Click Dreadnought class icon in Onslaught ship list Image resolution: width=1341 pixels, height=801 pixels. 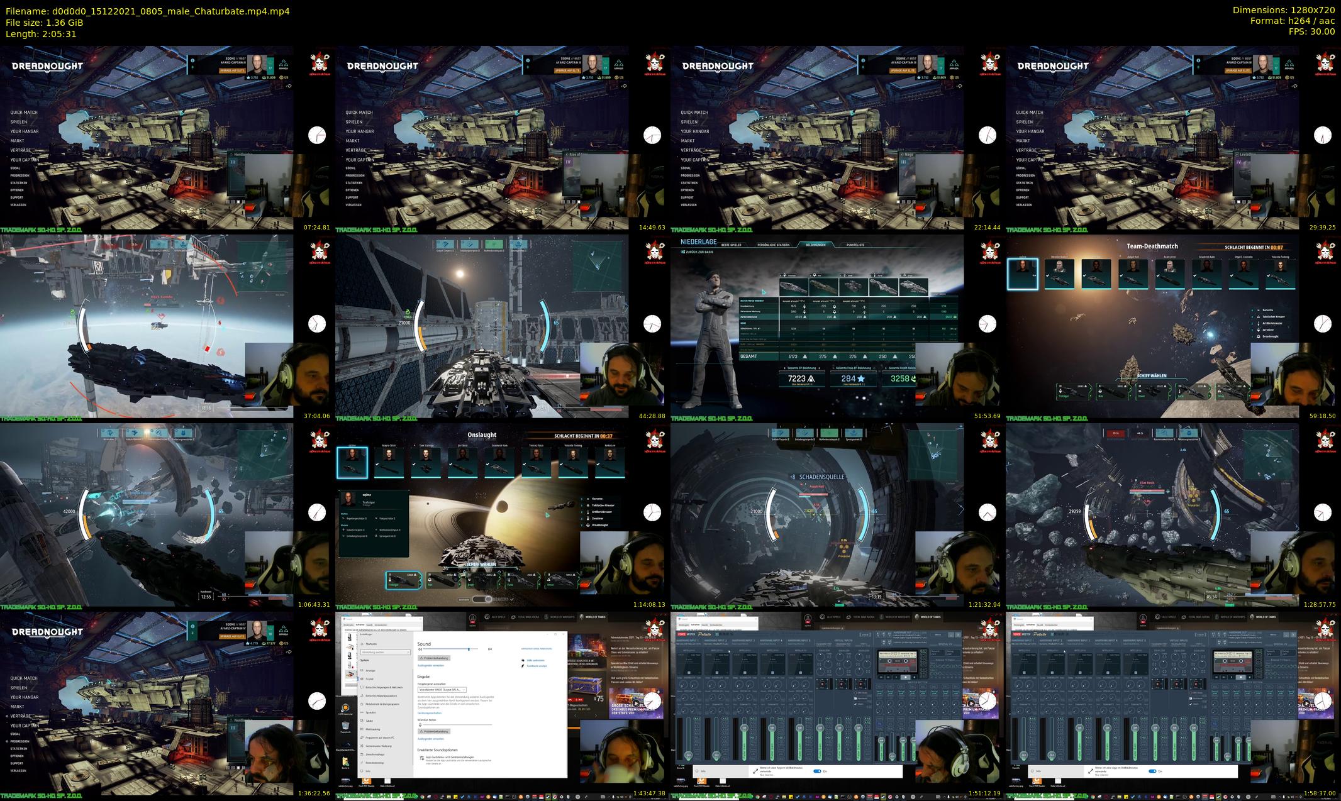587,524
